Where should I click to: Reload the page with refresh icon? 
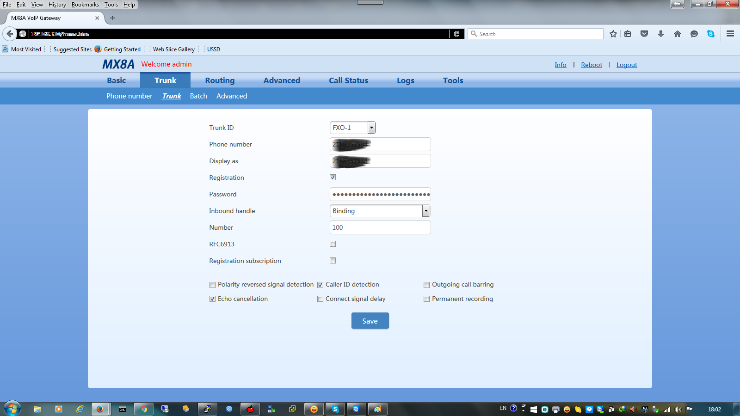456,34
